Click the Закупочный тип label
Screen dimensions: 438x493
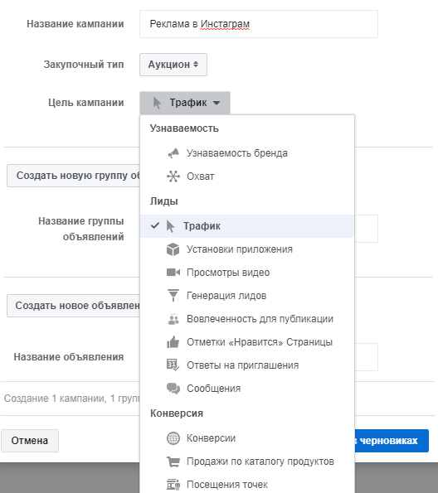84,65
